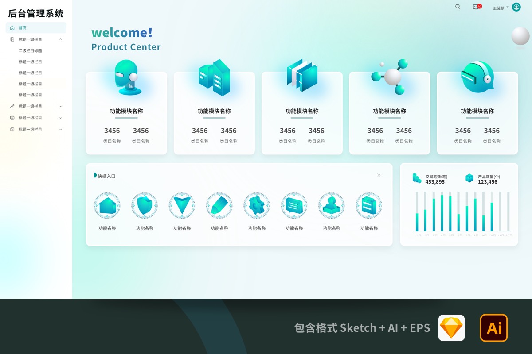Click the user avatar icon
This screenshot has height=354, width=532.
(516, 7)
